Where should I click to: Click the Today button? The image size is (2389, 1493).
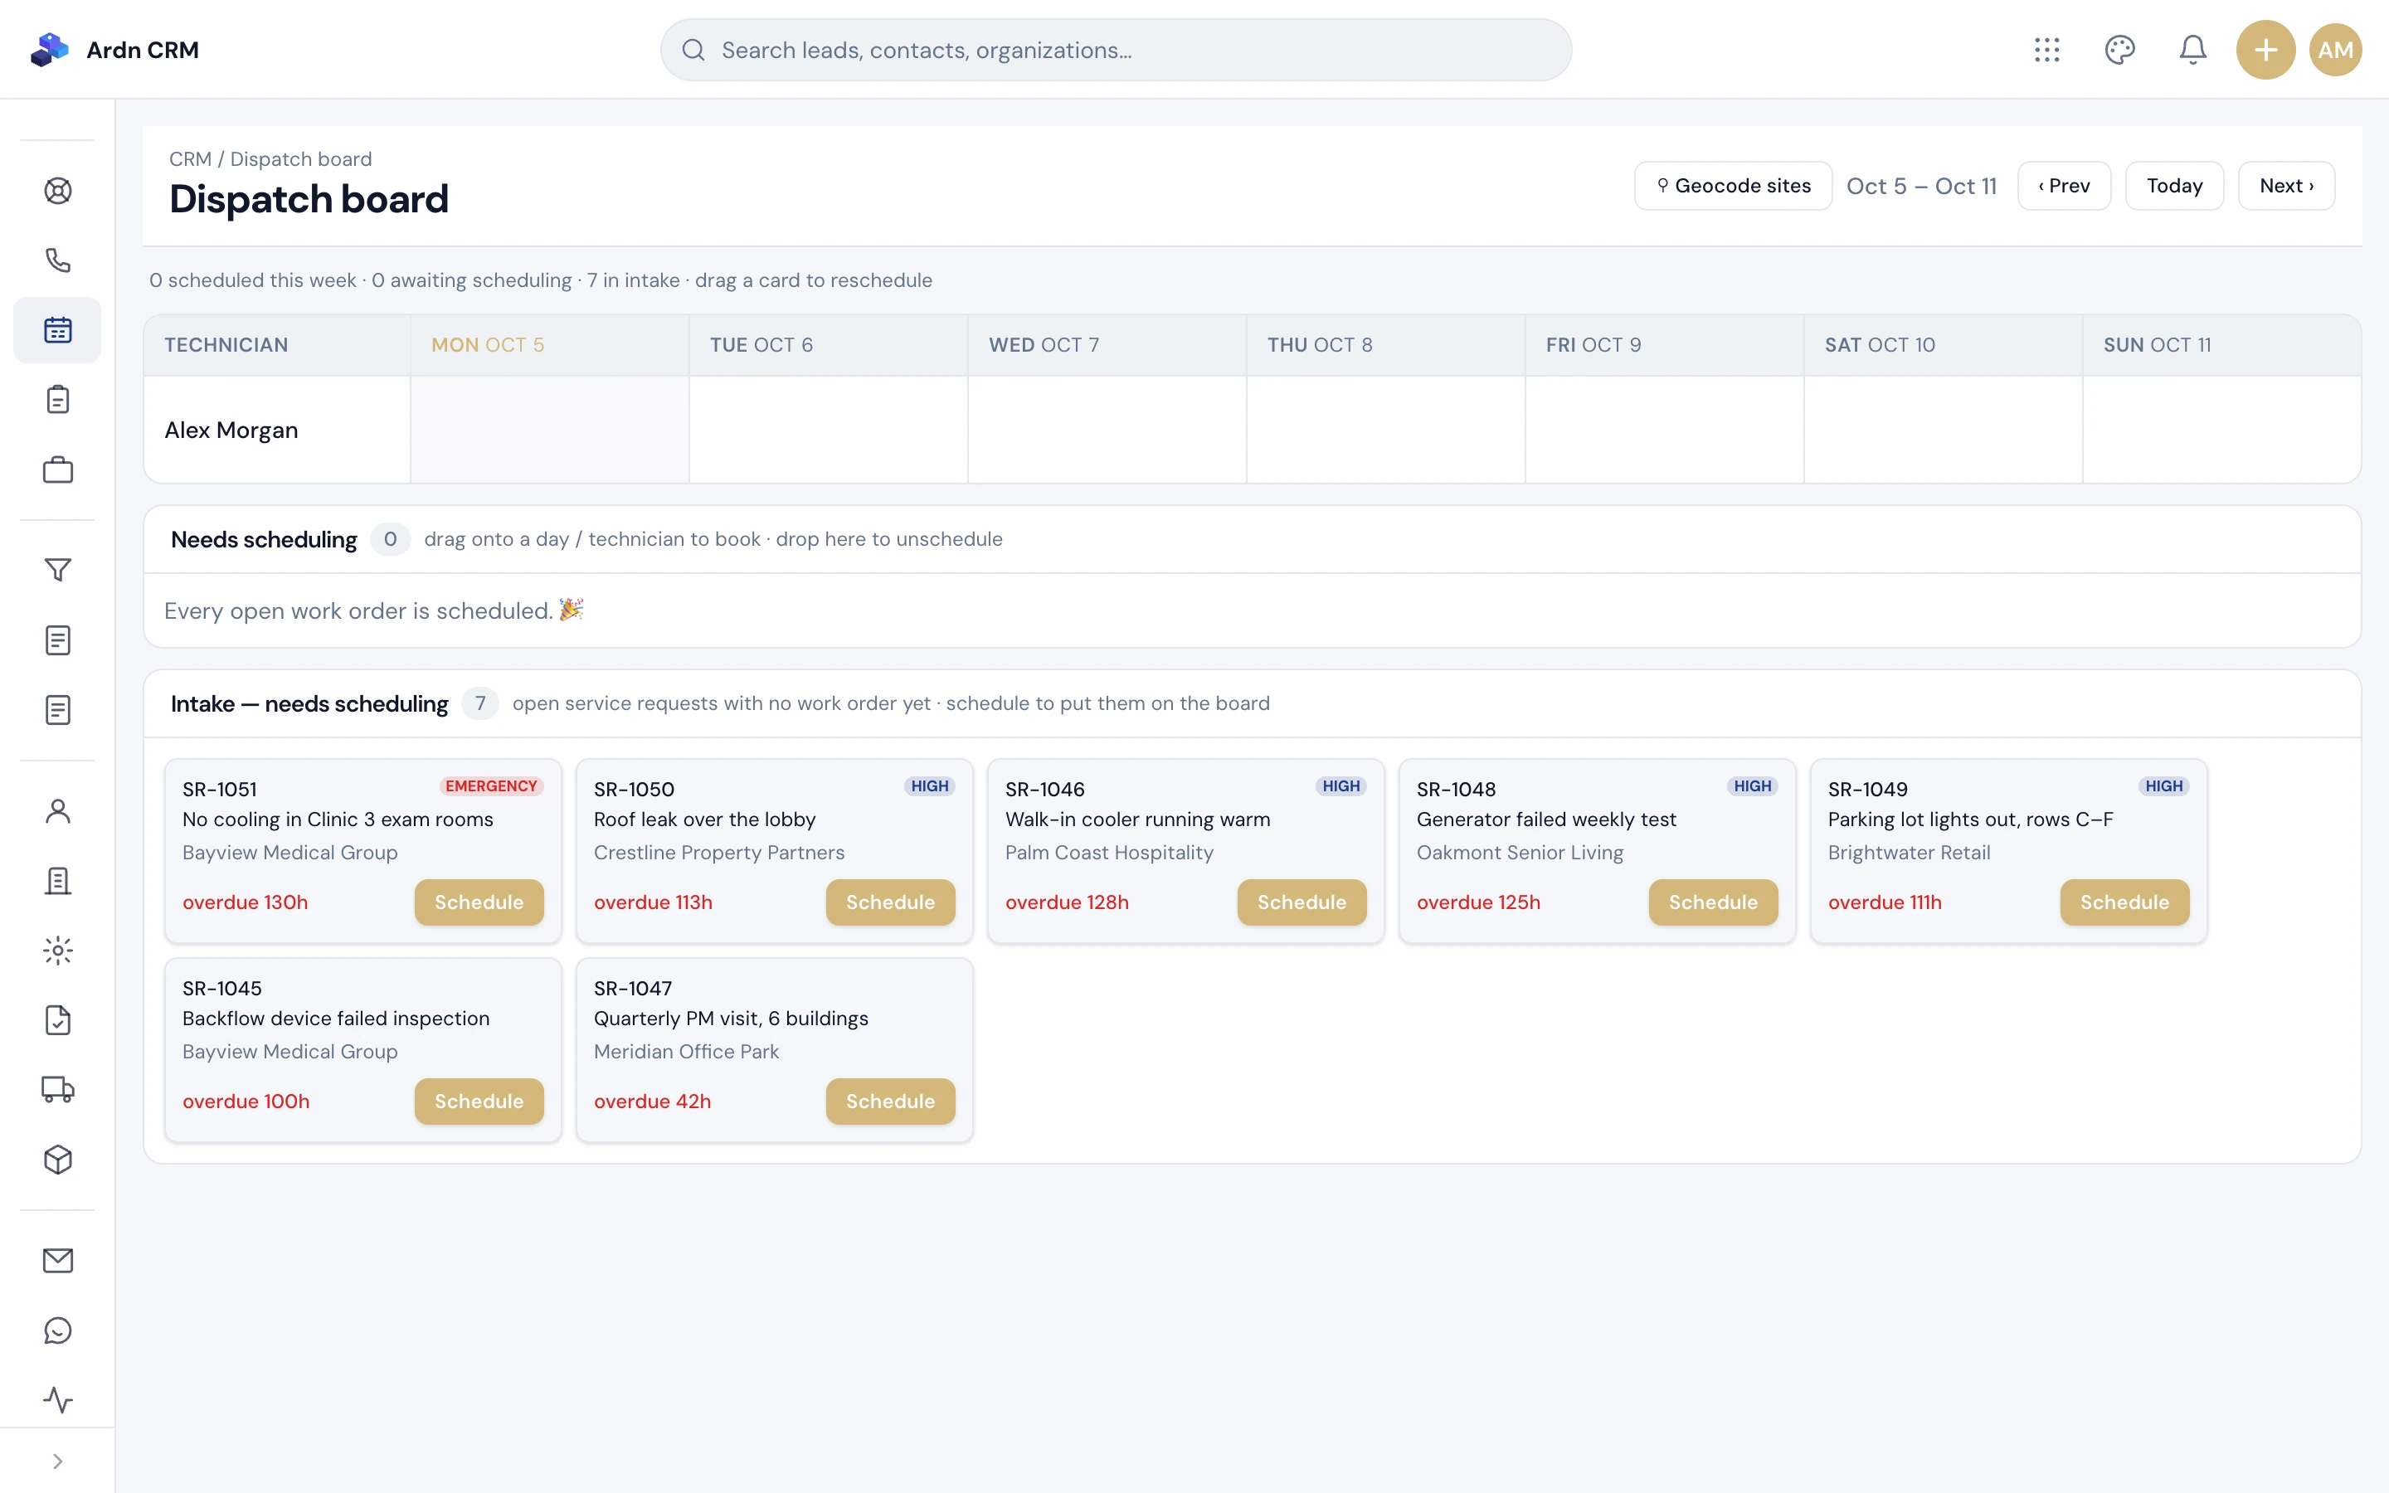pyautogui.click(x=2175, y=186)
